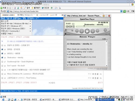
Task: Click round options button right of player controls
Action: pos(105,30)
